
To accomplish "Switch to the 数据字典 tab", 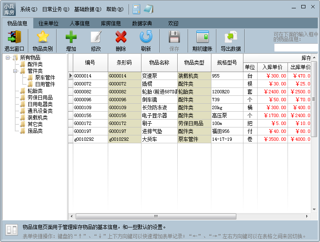I will tap(142, 23).
